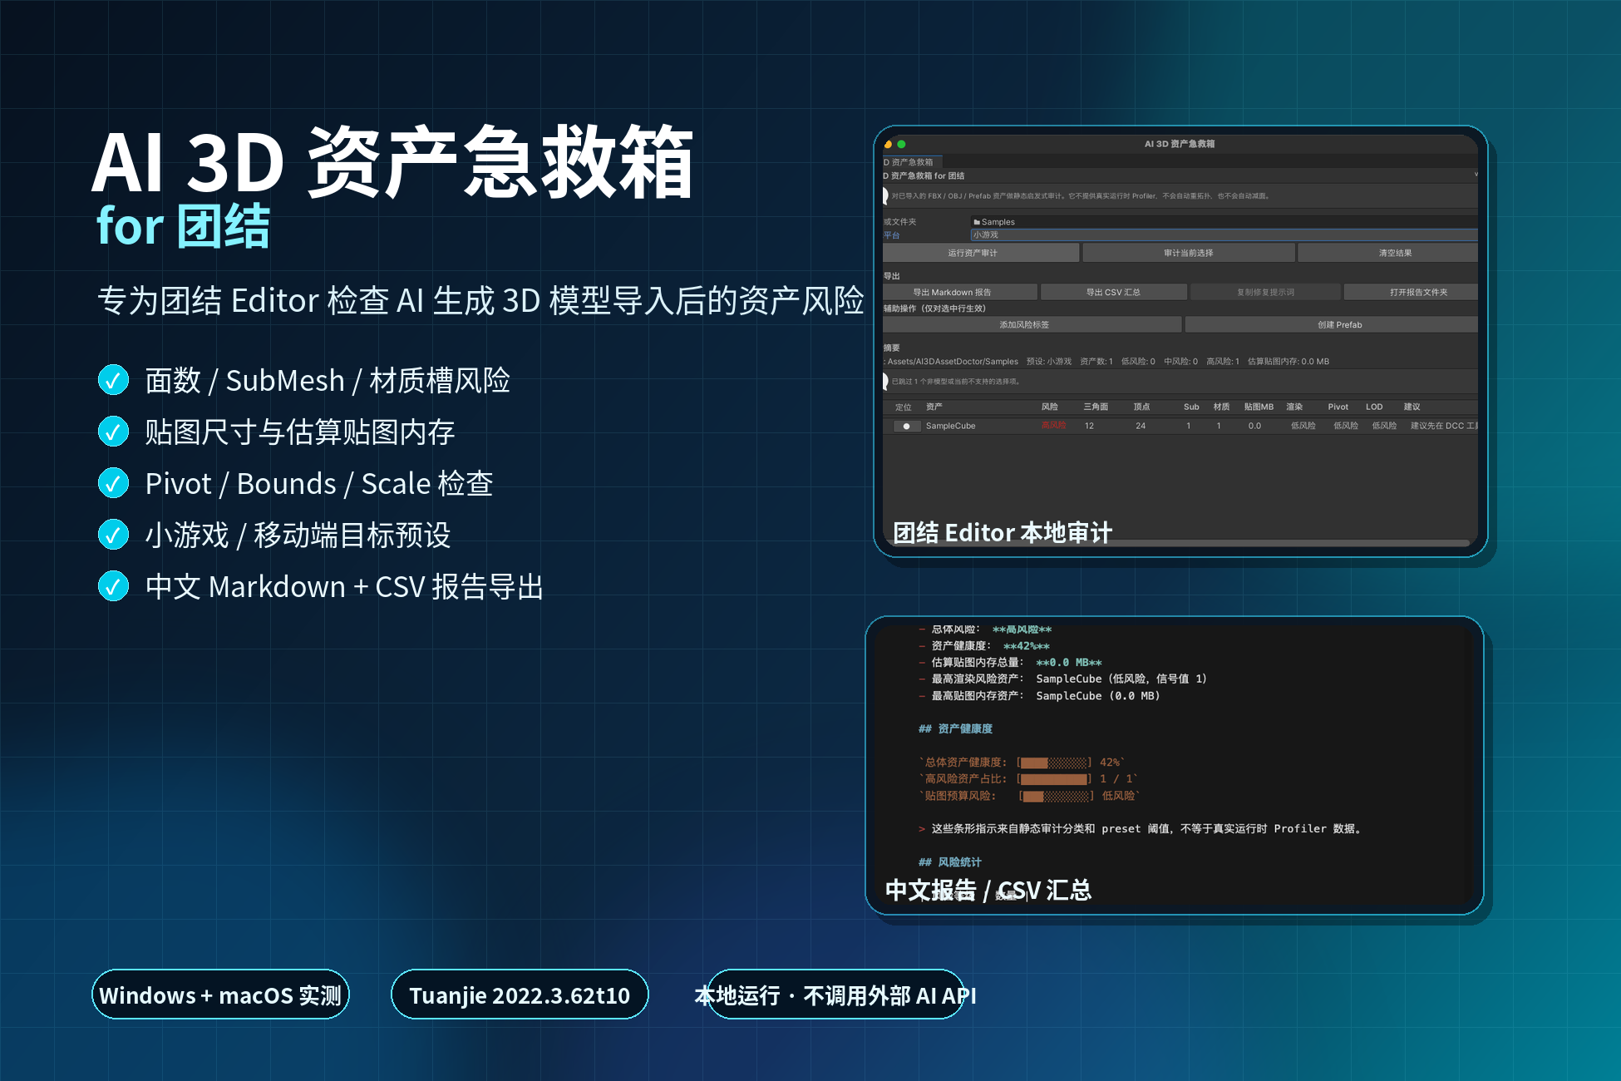Click the 已跳过 1 个非模型 notice
Screen dimensions: 1621x1081
pos(956,382)
